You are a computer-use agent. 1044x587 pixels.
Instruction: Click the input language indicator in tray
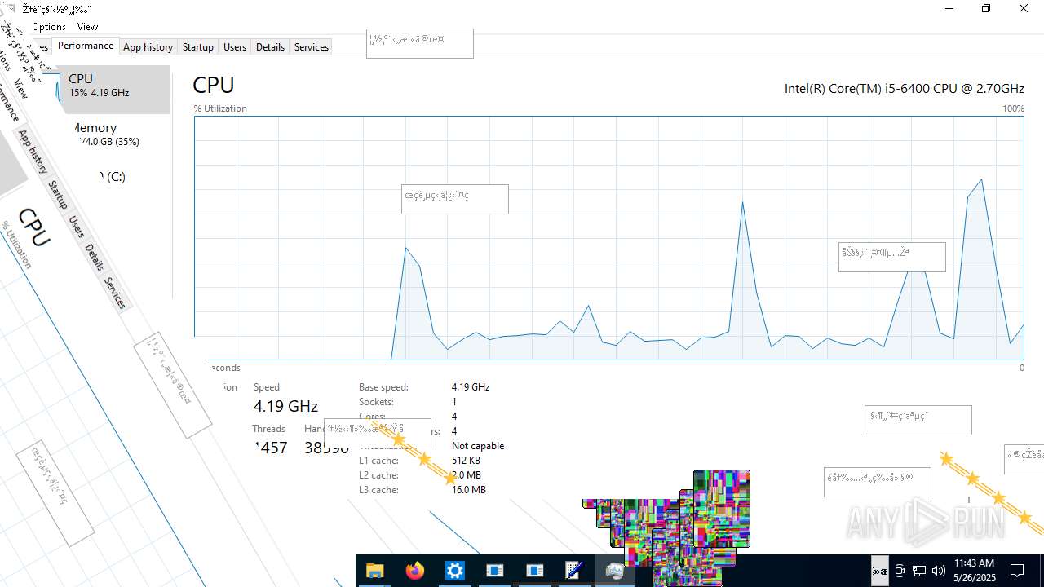(880, 571)
